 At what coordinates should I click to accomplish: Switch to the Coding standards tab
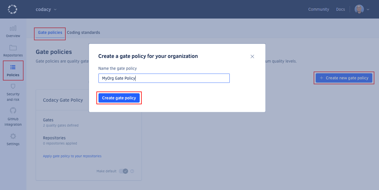[83, 32]
